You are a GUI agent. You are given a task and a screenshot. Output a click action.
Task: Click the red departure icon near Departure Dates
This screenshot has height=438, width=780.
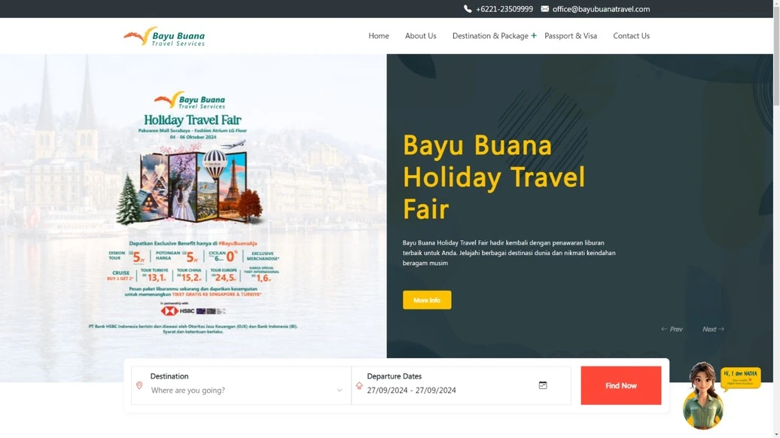359,385
